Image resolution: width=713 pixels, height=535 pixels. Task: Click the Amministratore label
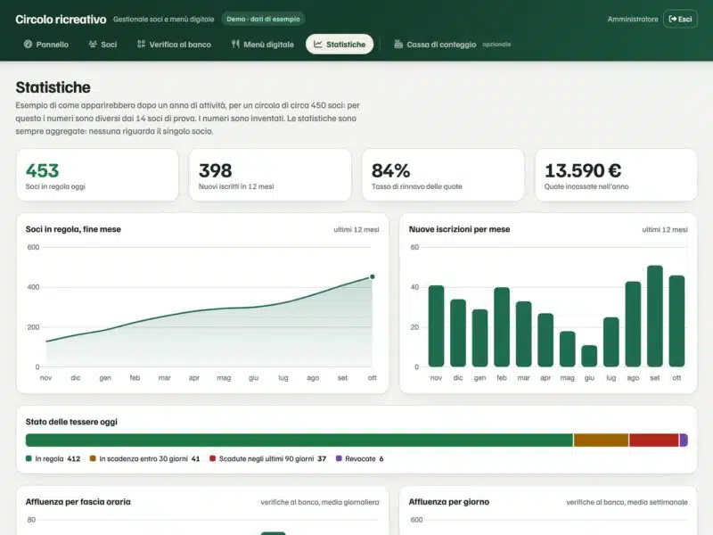coord(633,19)
